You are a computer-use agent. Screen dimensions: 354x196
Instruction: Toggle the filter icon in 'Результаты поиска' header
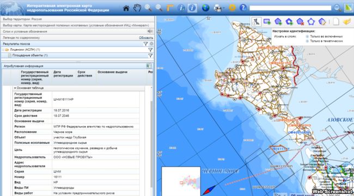145,44
